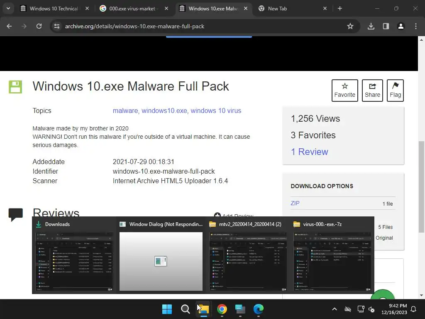Image resolution: width=425 pixels, height=319 pixels.
Task: Close the New Tab tab
Action: 325,8
